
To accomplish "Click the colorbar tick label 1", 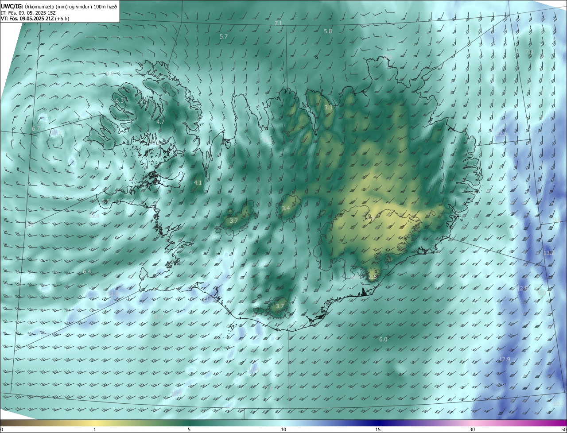I will point(95,429).
